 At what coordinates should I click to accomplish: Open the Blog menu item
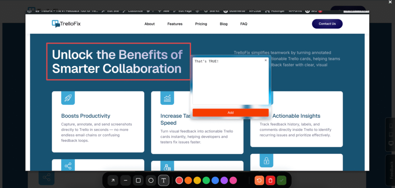click(x=224, y=24)
